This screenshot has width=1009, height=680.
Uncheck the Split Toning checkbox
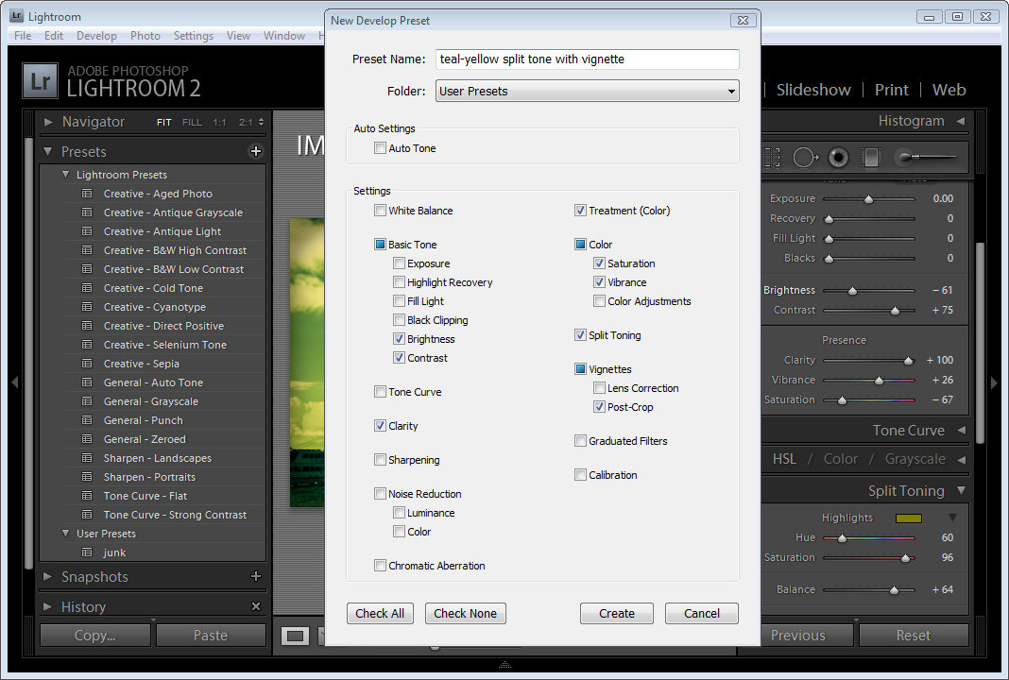coord(580,335)
